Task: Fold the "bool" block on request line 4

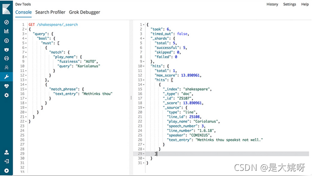Action: pyautogui.click(x=26, y=38)
